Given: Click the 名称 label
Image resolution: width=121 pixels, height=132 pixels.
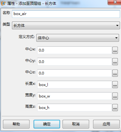Looking at the screenshot, I should (6, 13).
